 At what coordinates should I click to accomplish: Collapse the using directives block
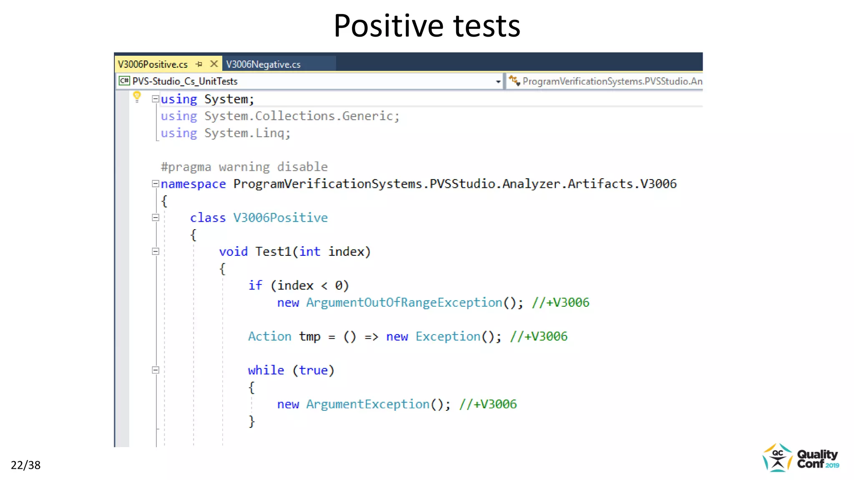tap(156, 99)
